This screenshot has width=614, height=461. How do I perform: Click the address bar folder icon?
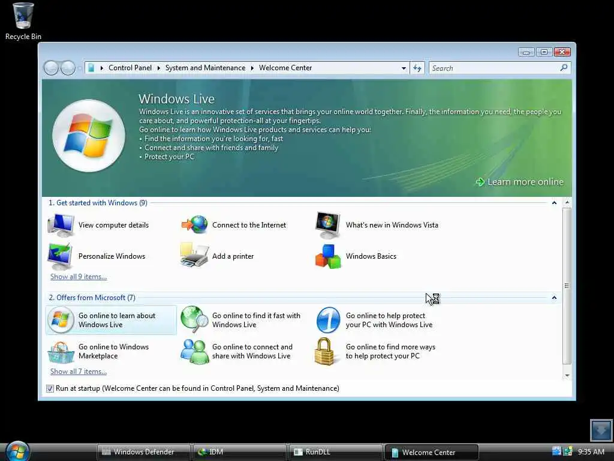click(91, 68)
